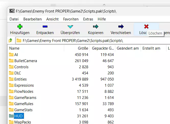Click size value 261 049

point(82,61)
